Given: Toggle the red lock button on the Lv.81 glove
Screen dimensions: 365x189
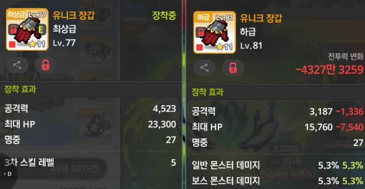Looking at the screenshot, I should (x=233, y=68).
